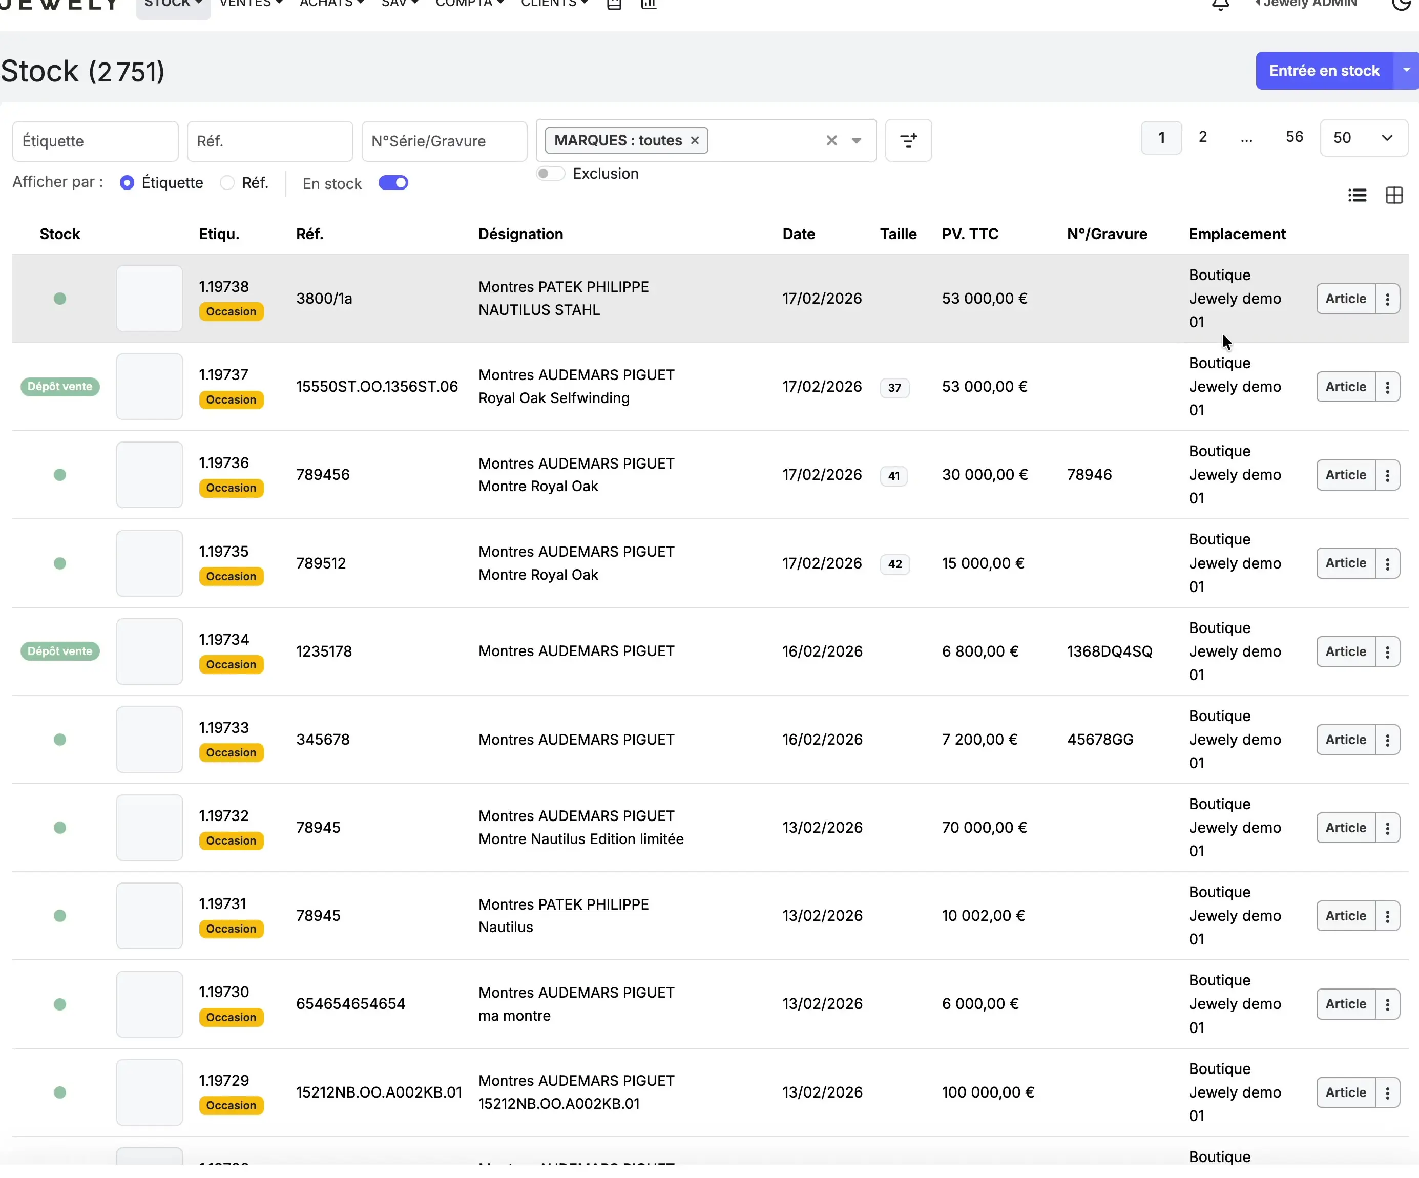
Task: Focus the 'Réf.' search field
Action: (x=269, y=141)
